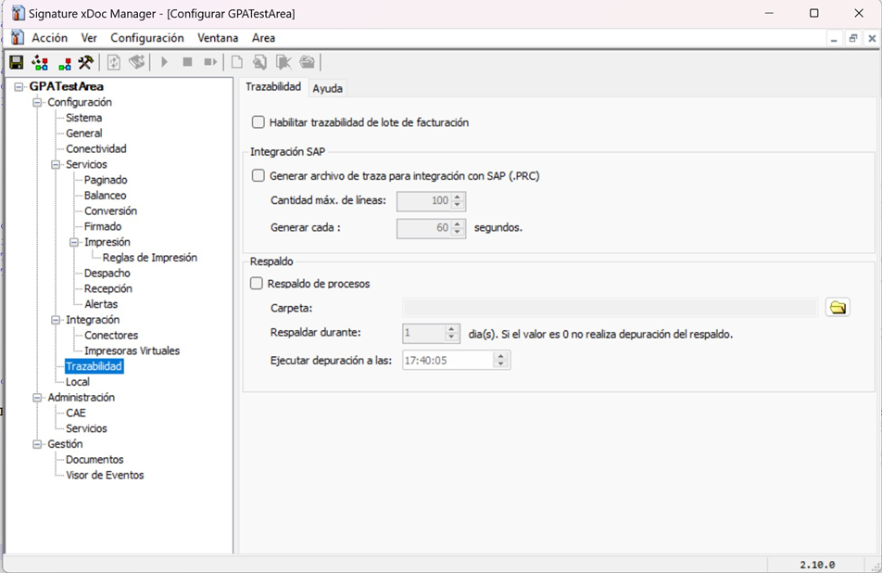This screenshot has width=882, height=573.
Task: Collapse the Configuración tree node
Action: click(37, 102)
